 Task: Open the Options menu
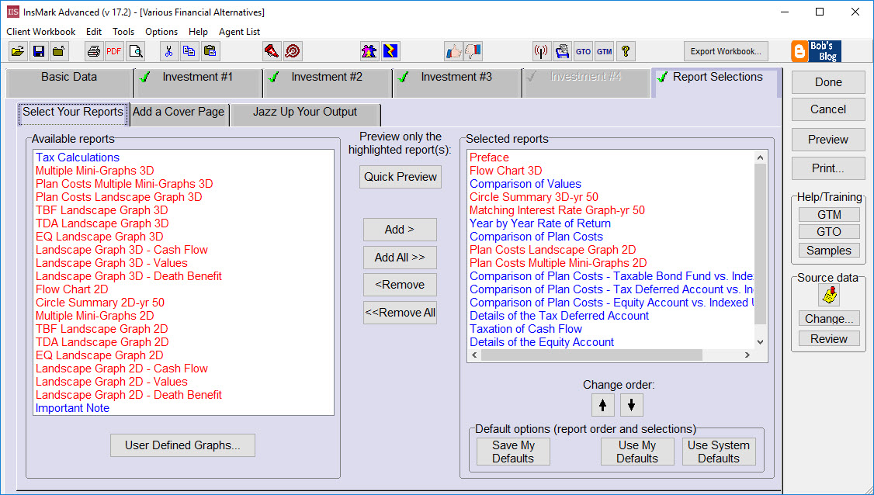(161, 32)
